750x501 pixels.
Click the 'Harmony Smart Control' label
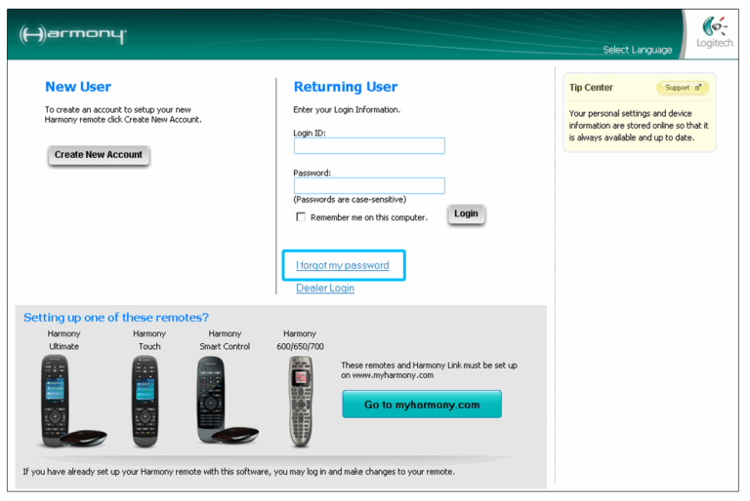click(x=225, y=339)
